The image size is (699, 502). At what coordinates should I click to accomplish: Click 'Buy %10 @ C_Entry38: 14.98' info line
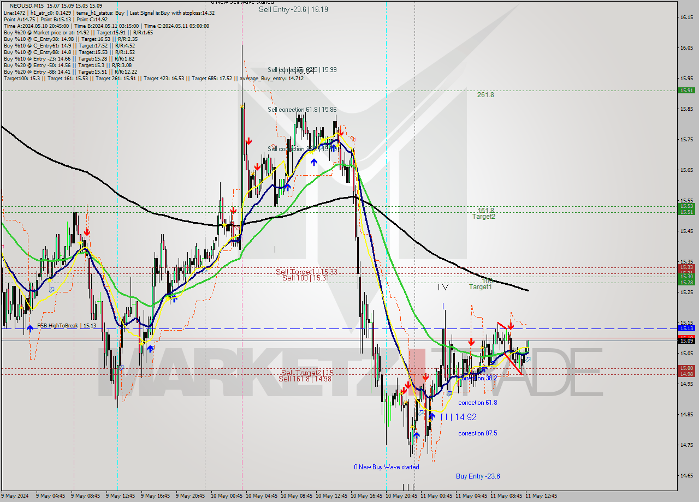click(x=70, y=39)
